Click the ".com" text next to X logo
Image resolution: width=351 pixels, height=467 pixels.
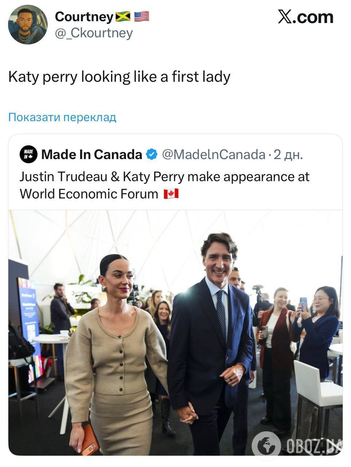click(315, 17)
